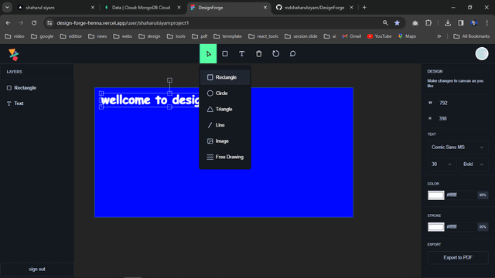Choose Rectangle from shapes menu
The height and width of the screenshot is (278, 495).
pos(225,77)
